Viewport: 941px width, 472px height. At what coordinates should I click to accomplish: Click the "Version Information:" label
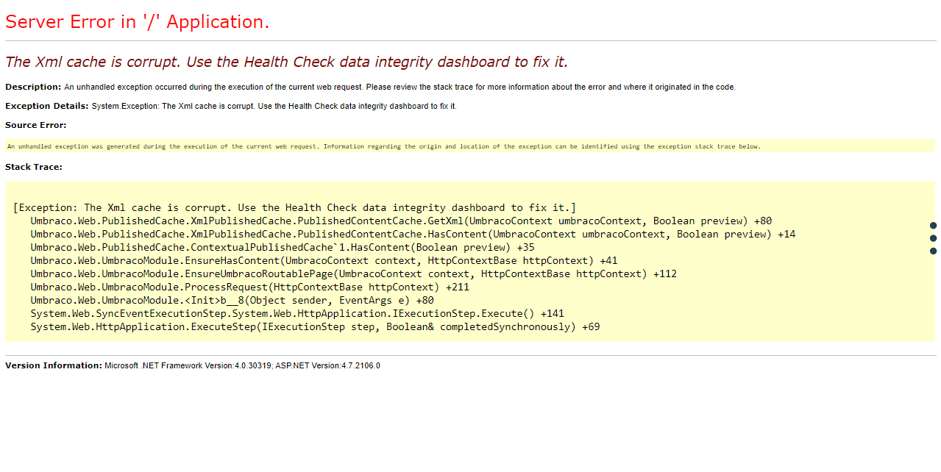click(x=54, y=365)
